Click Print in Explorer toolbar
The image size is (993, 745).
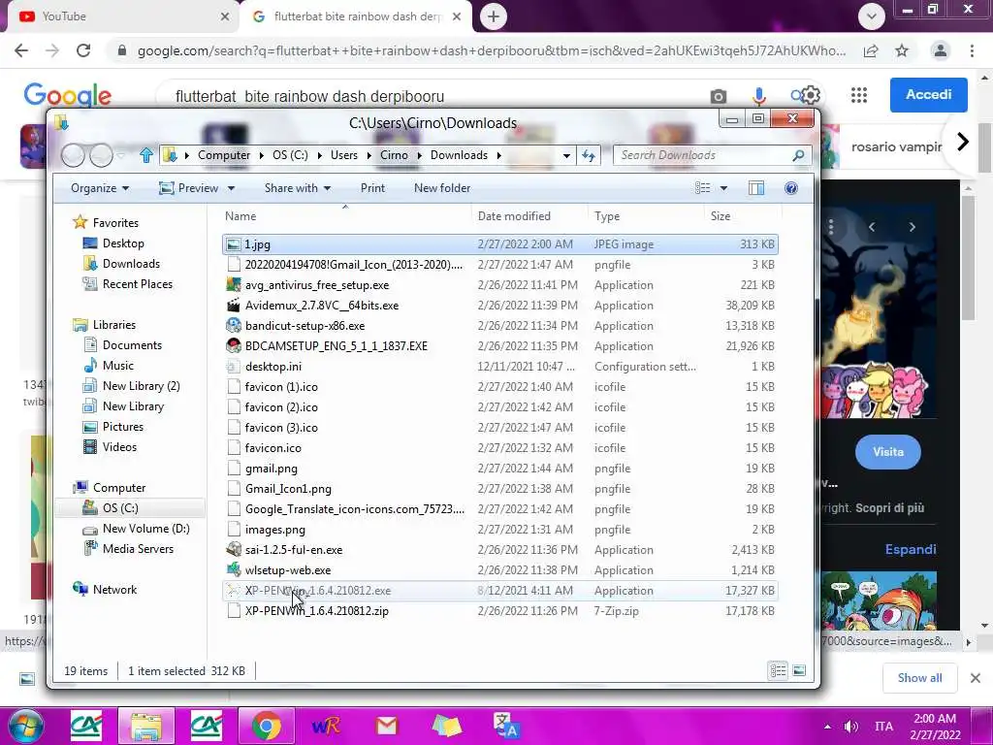(372, 188)
